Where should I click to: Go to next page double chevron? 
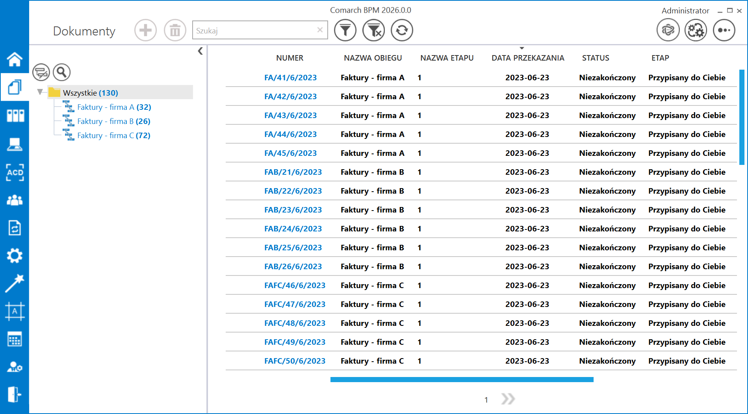pos(508,399)
